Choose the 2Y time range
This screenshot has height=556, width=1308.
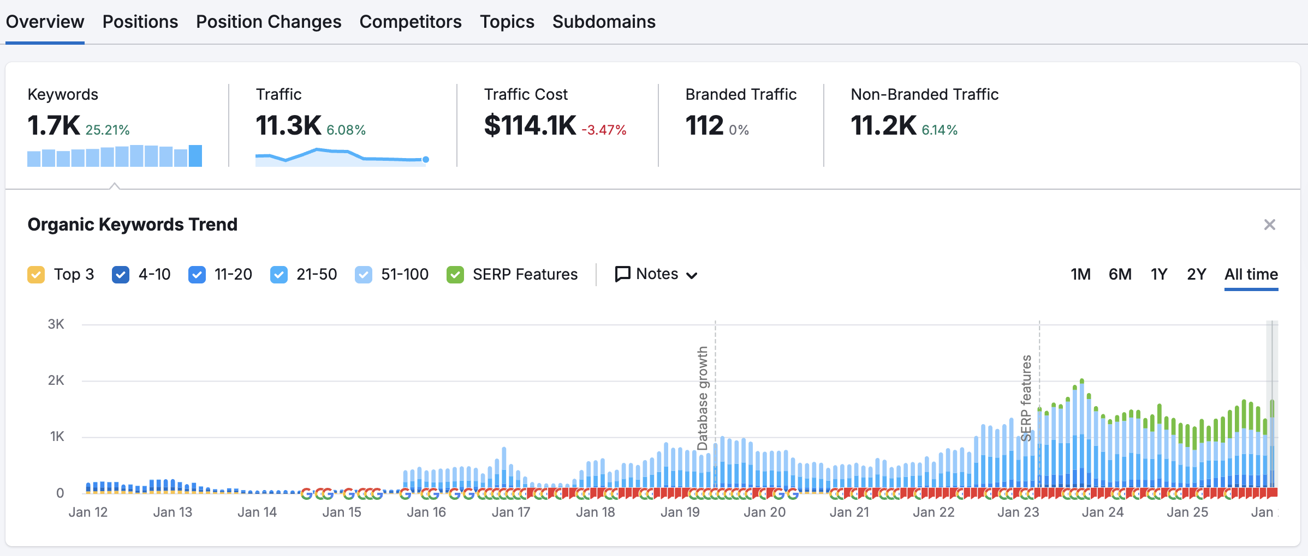pos(1196,274)
